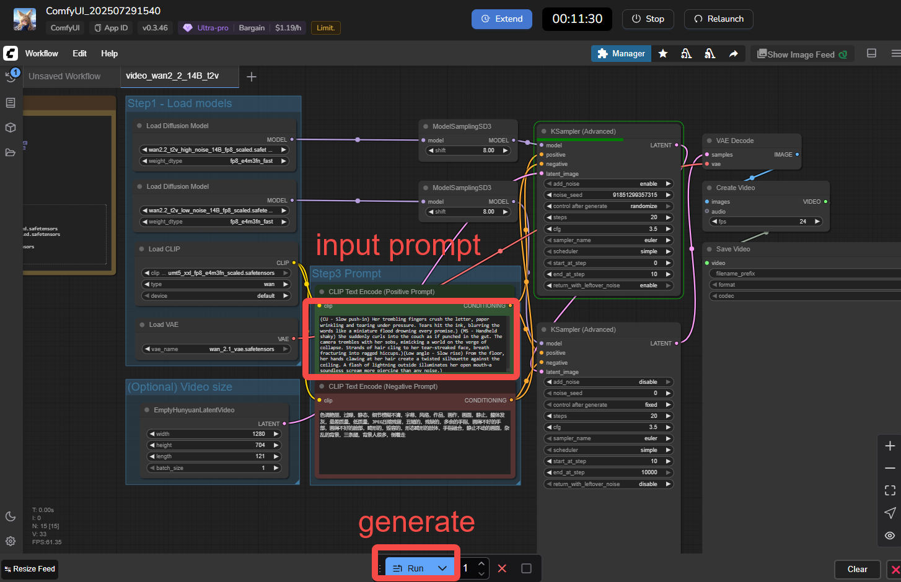This screenshot has height=582, width=901.
Task: Click the negative prompt text box
Action: (x=414, y=441)
